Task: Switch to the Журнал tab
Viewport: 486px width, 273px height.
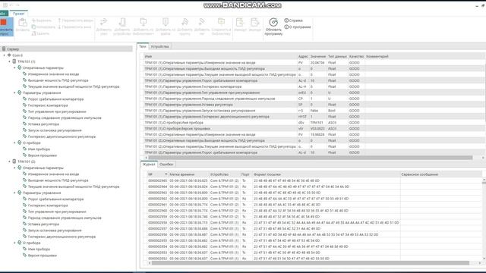Action: click(149, 165)
